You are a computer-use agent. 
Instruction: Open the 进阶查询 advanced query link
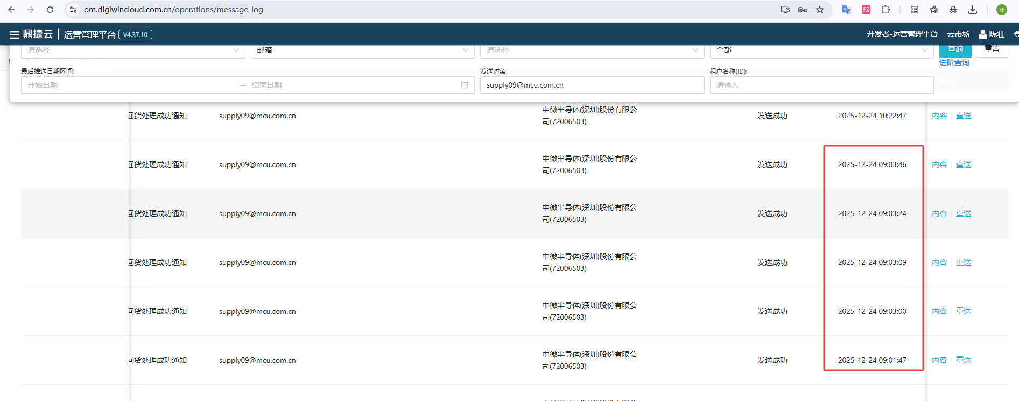pyautogui.click(x=954, y=63)
